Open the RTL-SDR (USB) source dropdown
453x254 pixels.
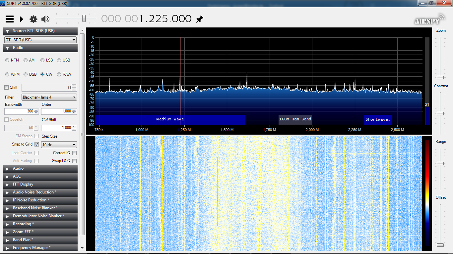click(40, 40)
